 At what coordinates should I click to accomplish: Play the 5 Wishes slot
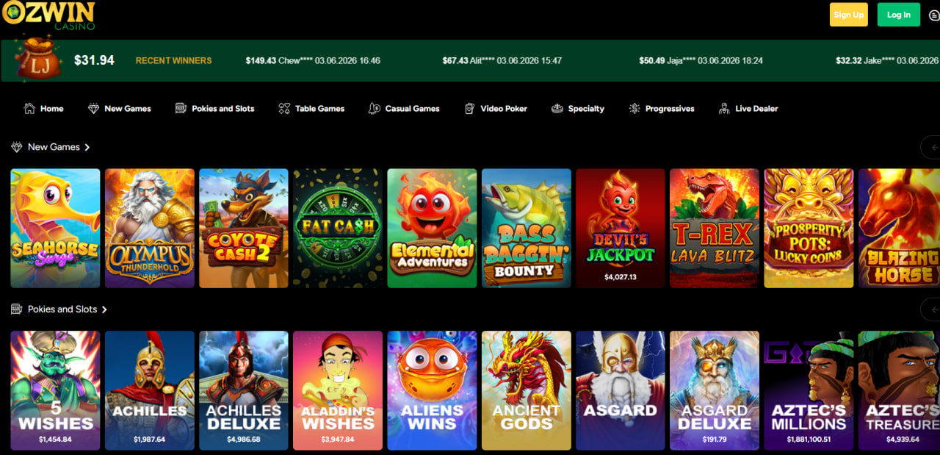[56, 390]
